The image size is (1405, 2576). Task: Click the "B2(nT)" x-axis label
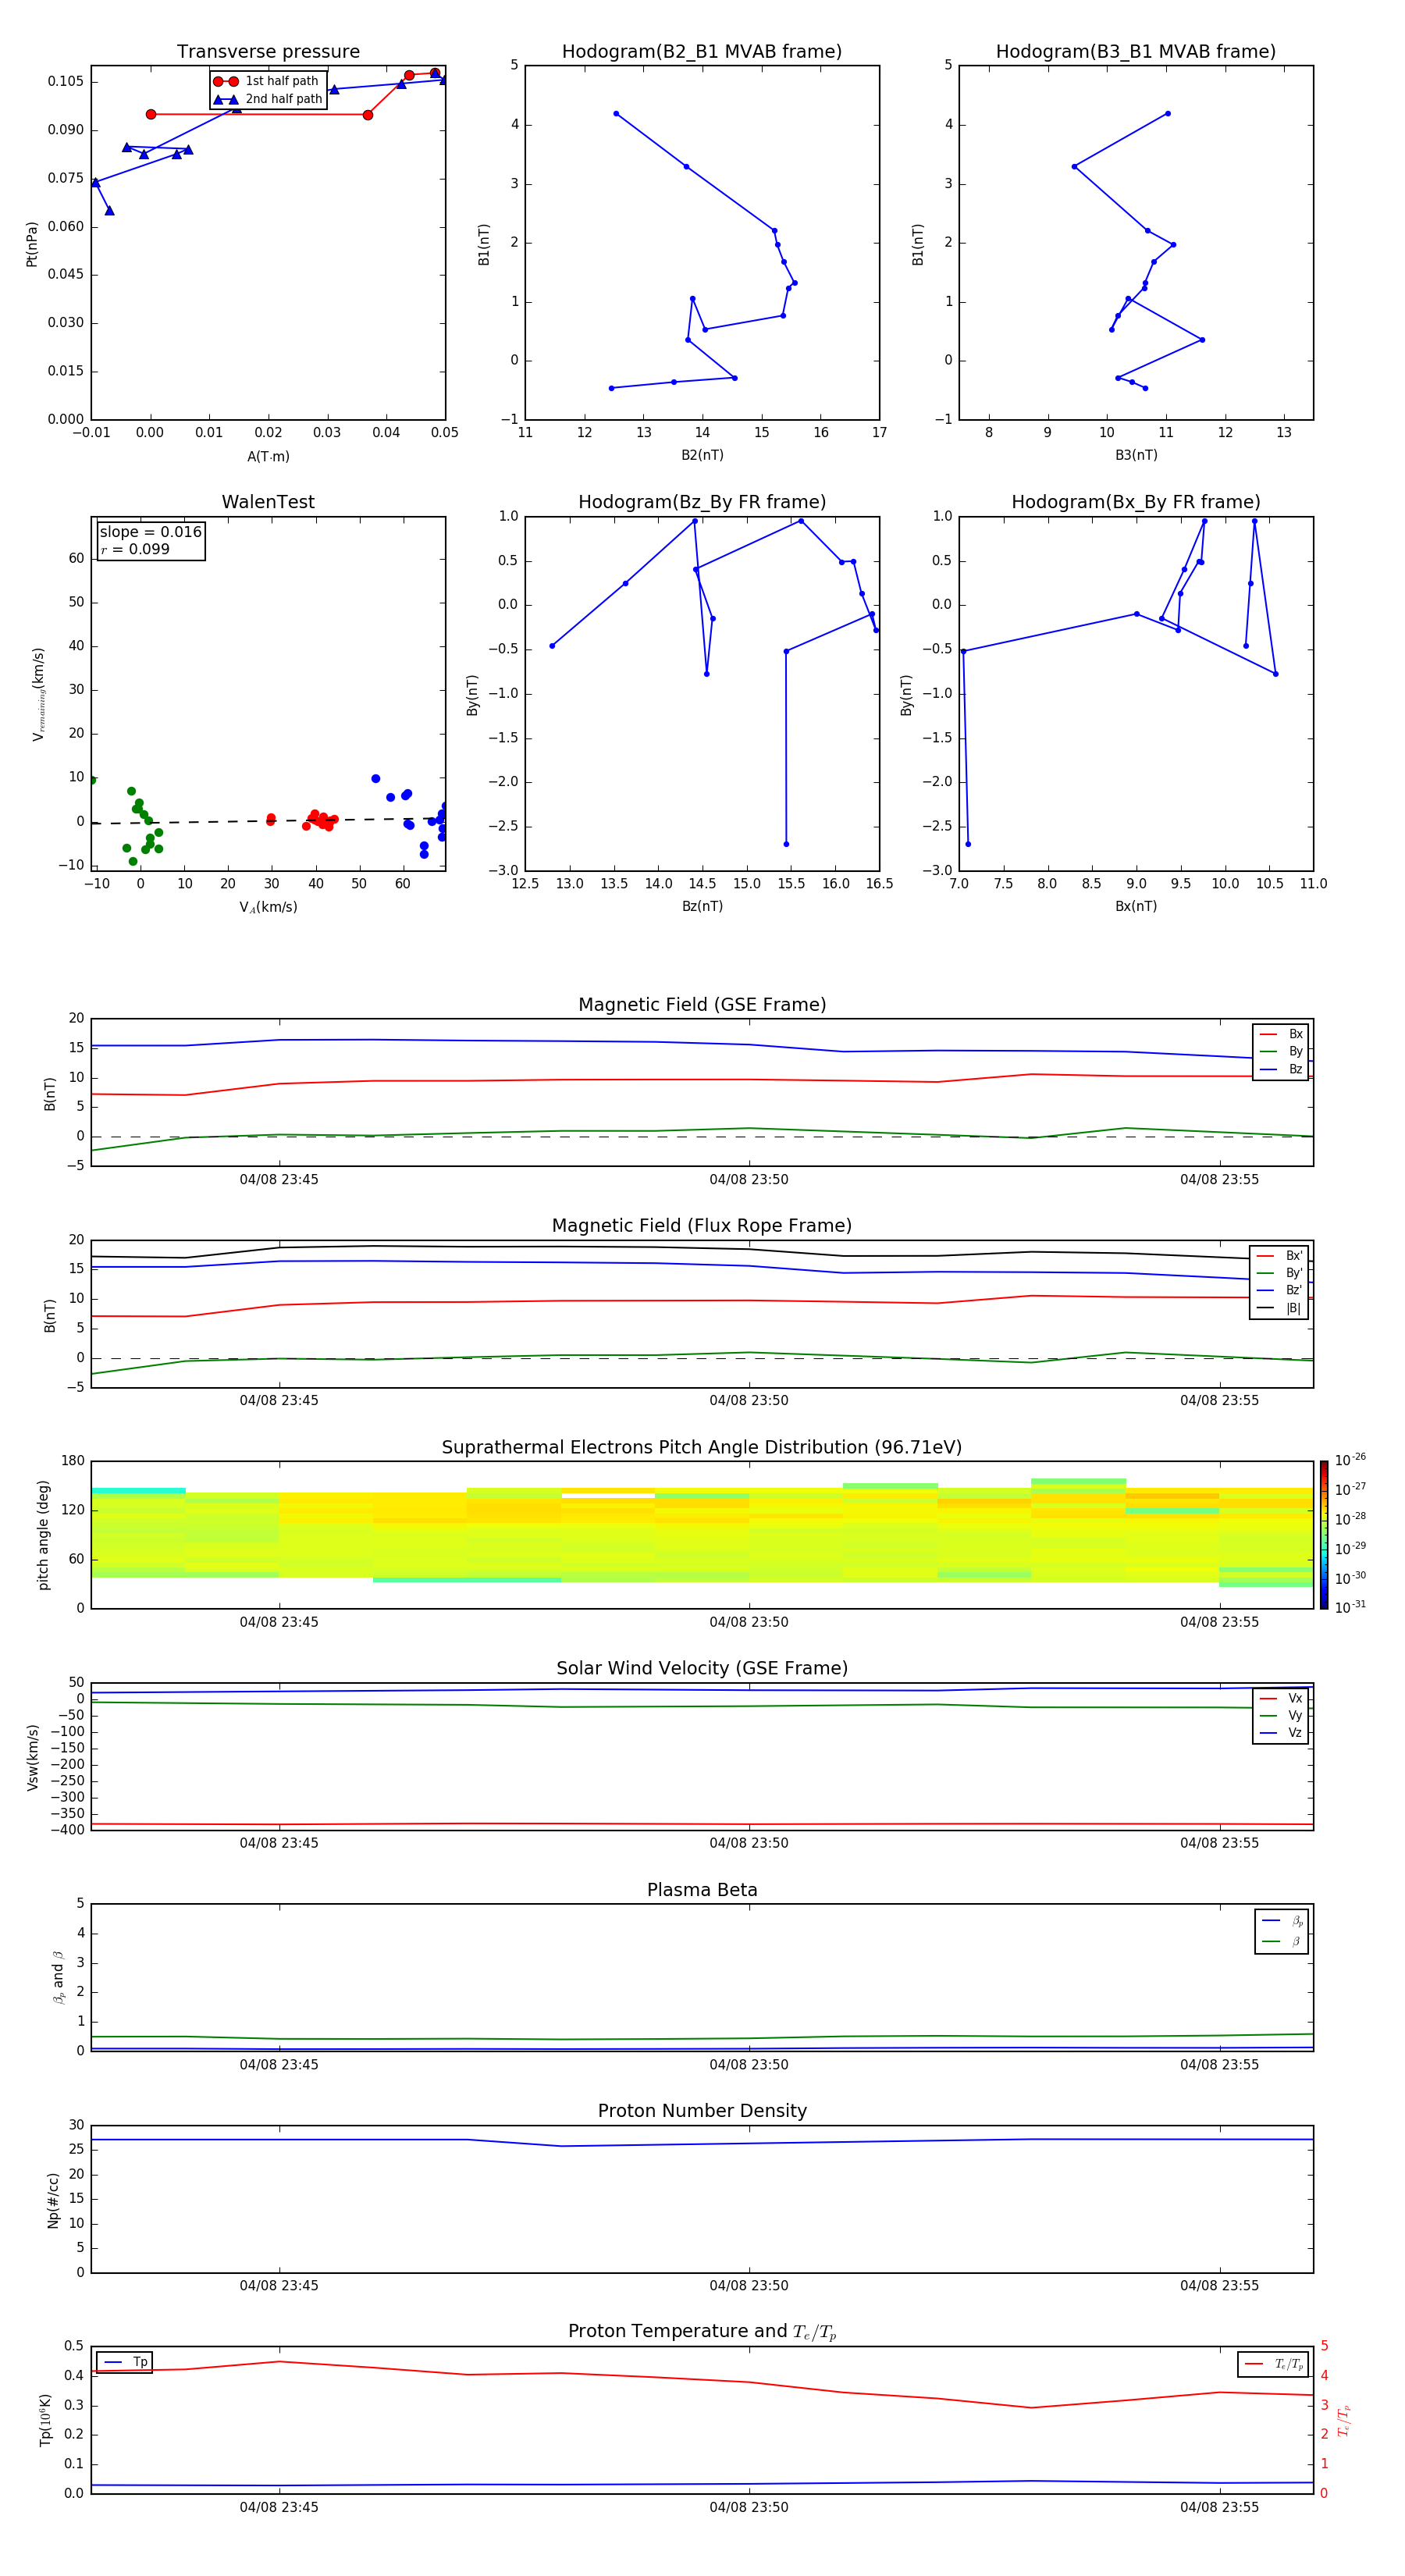(x=702, y=456)
